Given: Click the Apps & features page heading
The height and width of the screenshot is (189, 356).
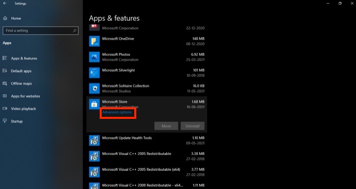Looking at the screenshot, I should pos(114,18).
